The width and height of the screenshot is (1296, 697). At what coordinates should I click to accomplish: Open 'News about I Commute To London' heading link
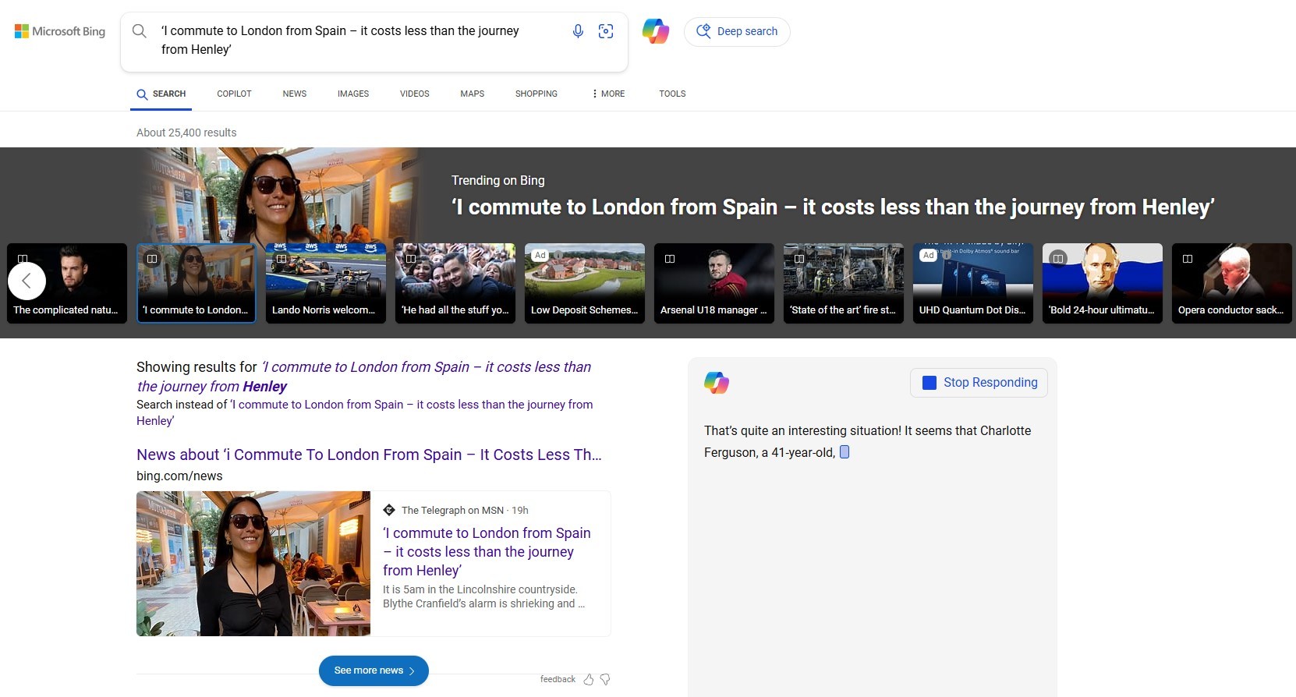tap(369, 455)
